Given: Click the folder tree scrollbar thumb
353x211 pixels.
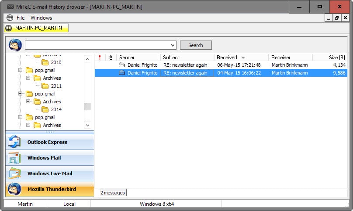Looking at the screenshot, I should [x=87, y=106].
